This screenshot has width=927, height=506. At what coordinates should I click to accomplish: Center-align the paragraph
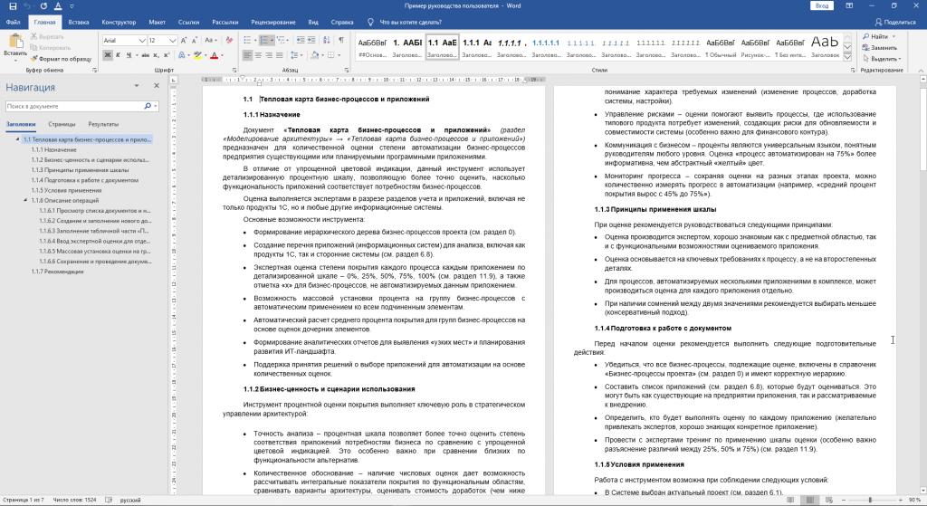click(x=258, y=55)
